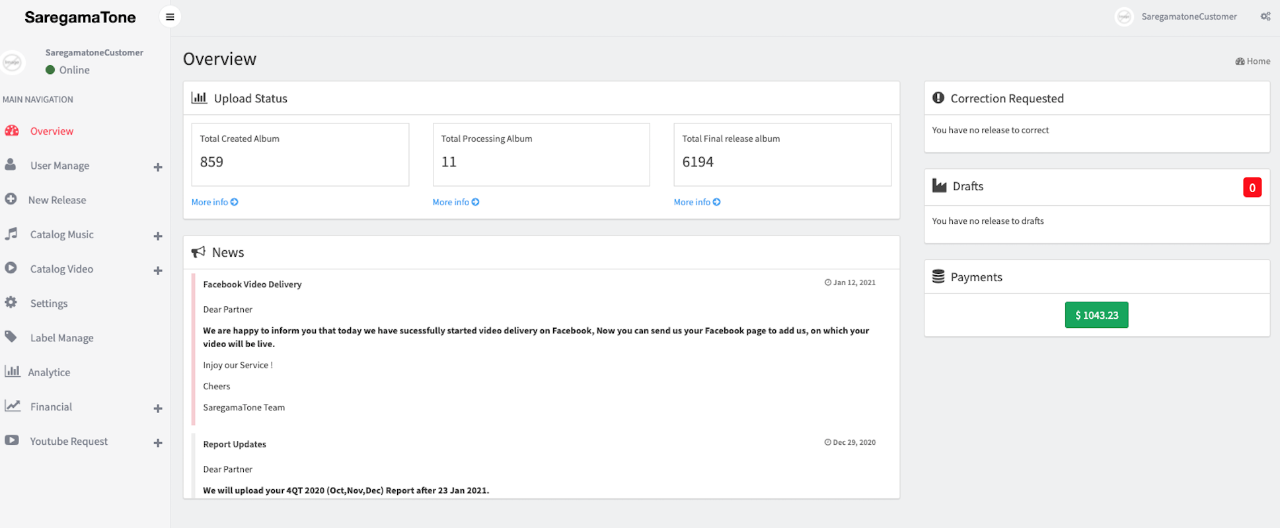Click the Analytice bar chart icon

(x=12, y=371)
